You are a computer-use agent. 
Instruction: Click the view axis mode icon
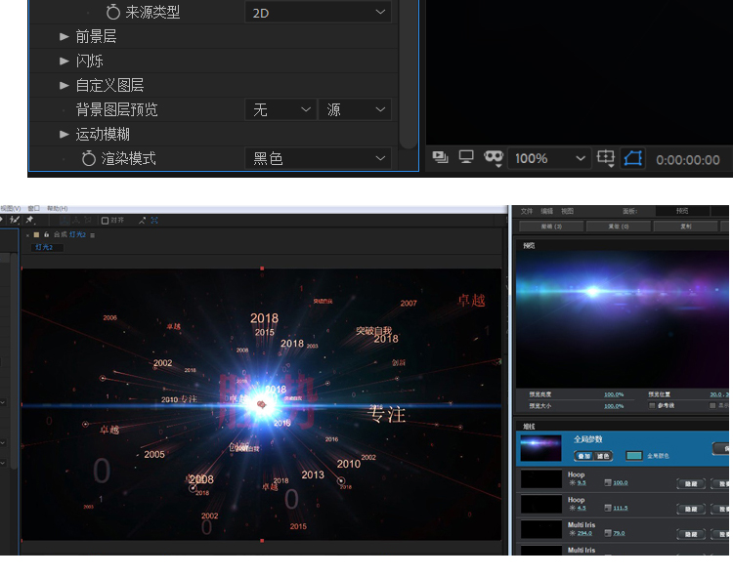[x=87, y=220]
